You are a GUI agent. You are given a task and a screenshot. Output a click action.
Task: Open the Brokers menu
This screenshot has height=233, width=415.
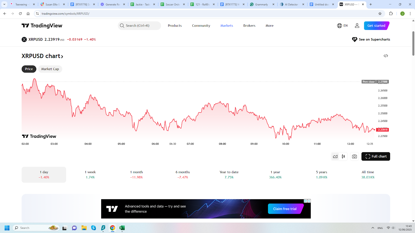click(249, 26)
